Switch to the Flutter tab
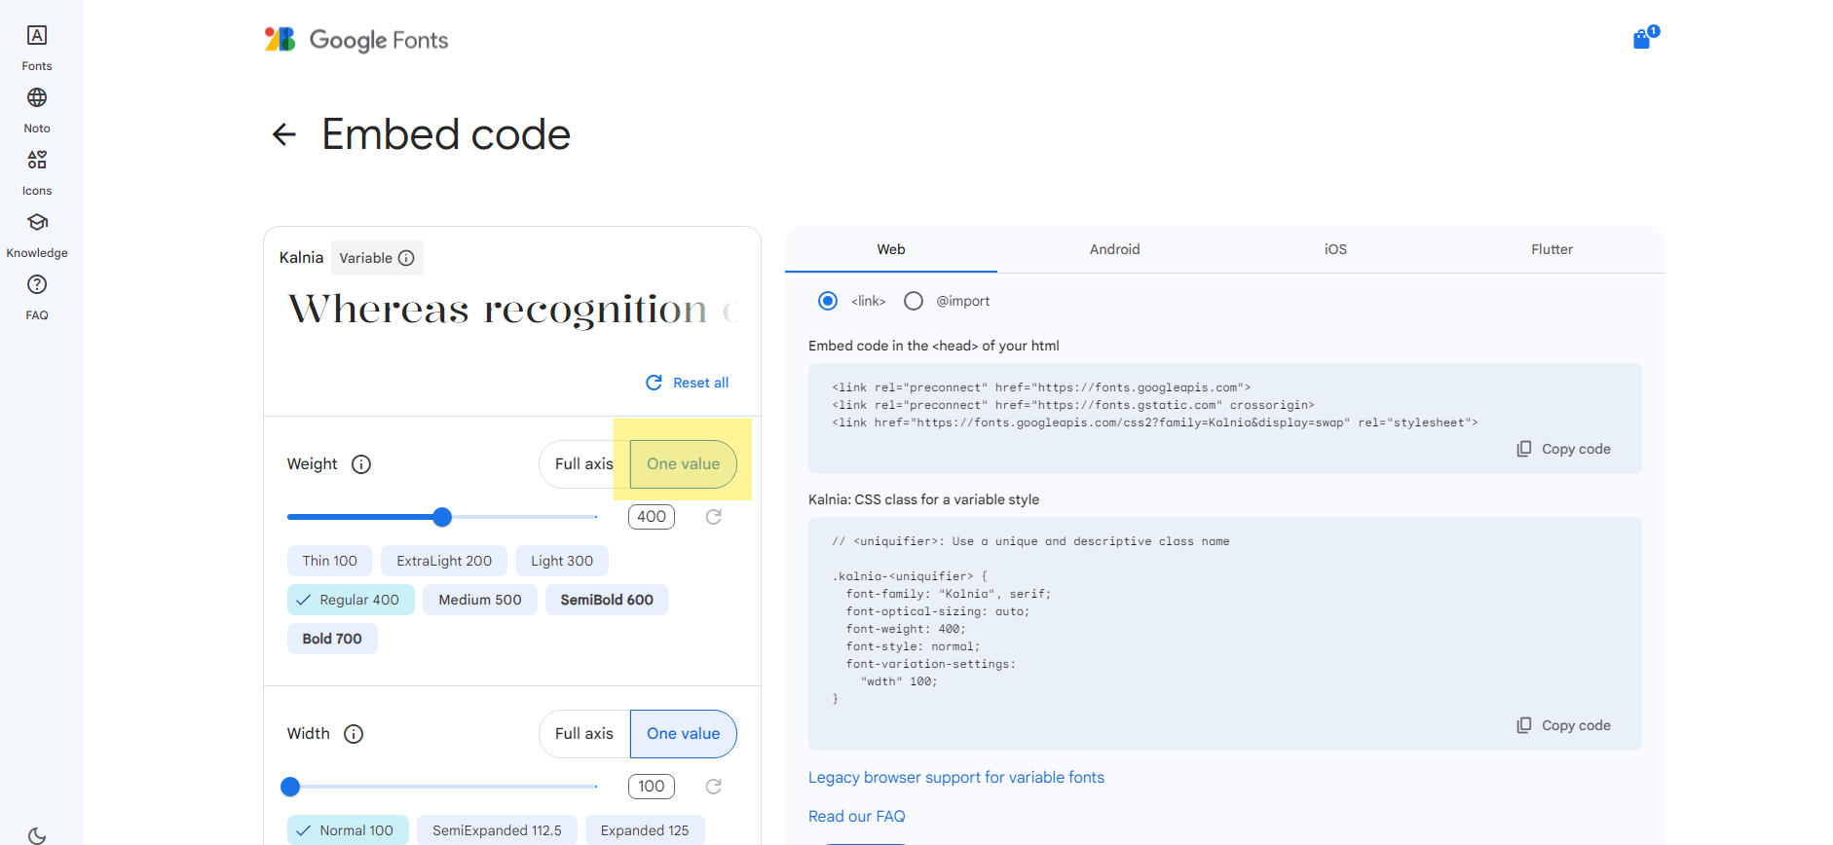This screenshot has width=1833, height=845. pyautogui.click(x=1552, y=249)
